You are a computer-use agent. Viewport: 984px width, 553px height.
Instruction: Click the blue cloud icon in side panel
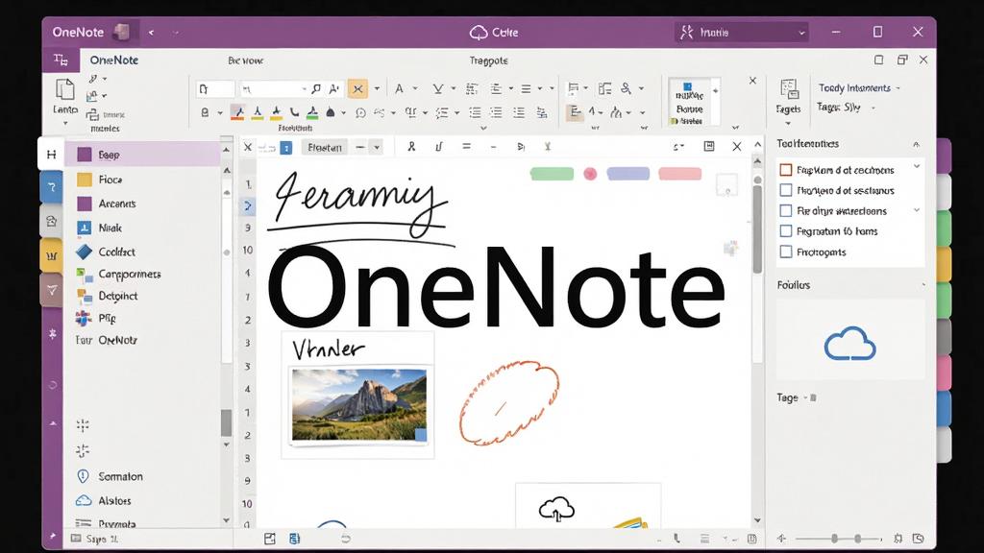tap(849, 344)
